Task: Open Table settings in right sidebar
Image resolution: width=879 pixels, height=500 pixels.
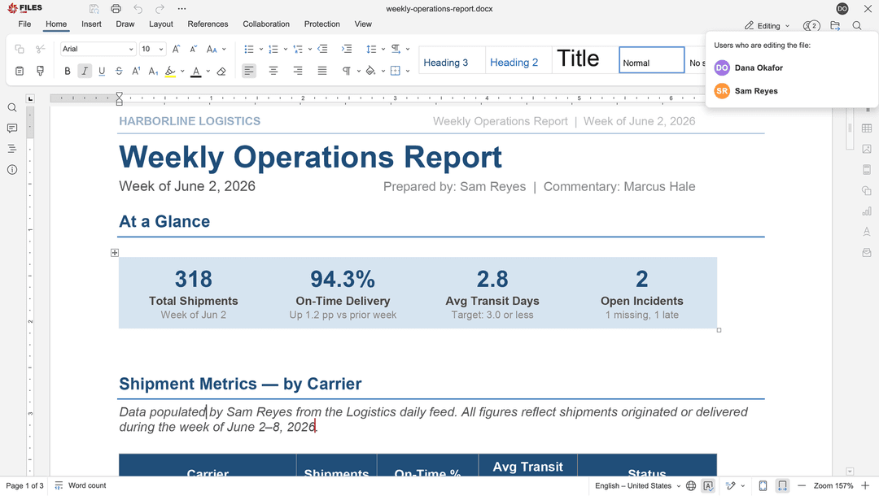Action: (867, 128)
